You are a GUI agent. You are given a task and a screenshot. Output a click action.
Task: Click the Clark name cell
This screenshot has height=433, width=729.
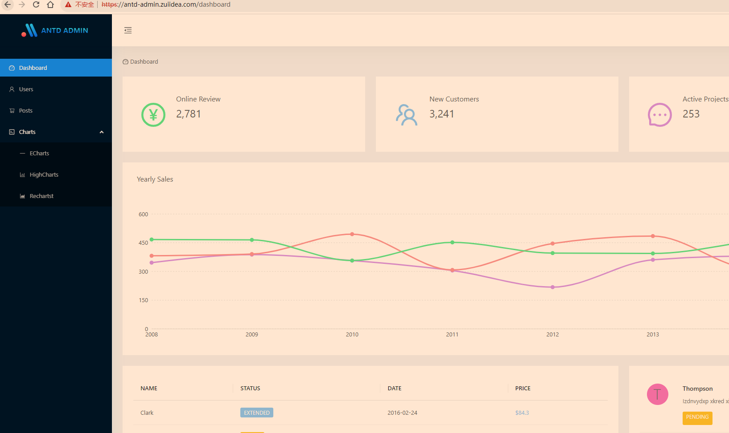(147, 413)
